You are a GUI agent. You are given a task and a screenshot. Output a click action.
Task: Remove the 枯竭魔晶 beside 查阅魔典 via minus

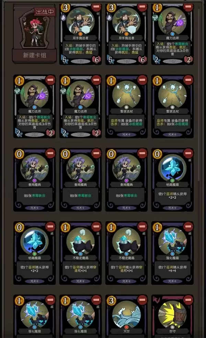pos(188,153)
